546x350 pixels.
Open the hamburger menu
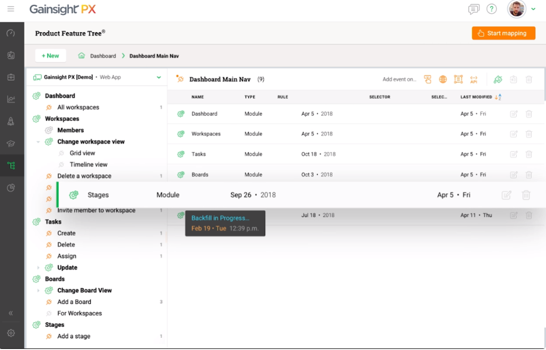pos(11,9)
